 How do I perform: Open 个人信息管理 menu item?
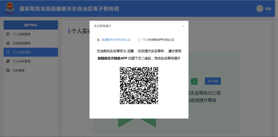tap(31, 34)
